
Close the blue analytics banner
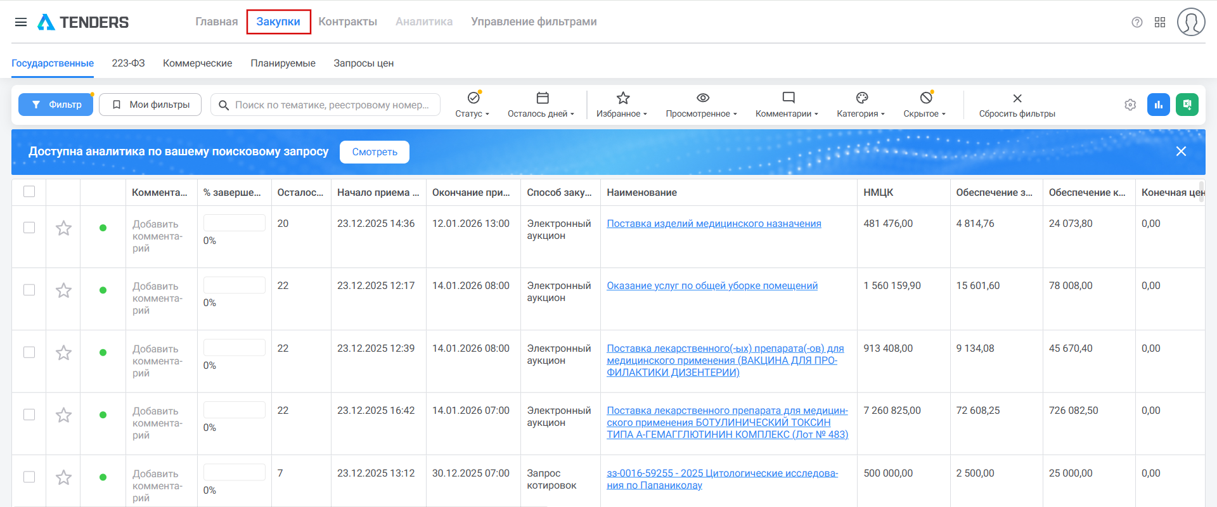tap(1181, 151)
